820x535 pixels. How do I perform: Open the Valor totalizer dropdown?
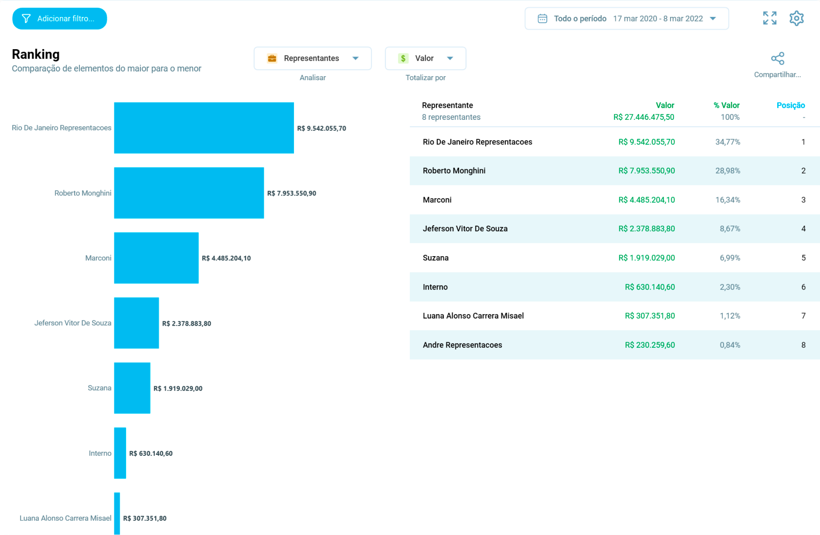coord(425,58)
